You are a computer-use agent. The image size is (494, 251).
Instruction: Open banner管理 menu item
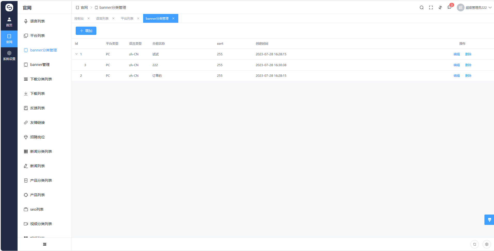44,65
